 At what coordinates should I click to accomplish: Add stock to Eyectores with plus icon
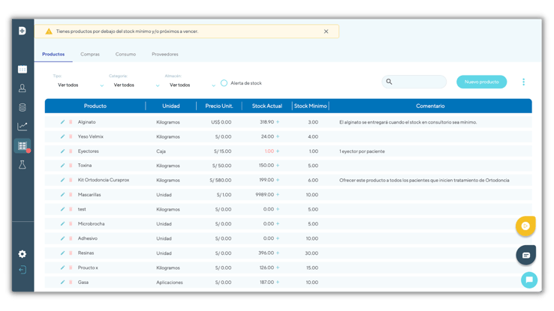(278, 151)
